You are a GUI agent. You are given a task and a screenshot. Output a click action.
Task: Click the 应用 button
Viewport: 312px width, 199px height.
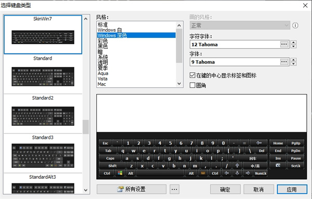(x=292, y=189)
